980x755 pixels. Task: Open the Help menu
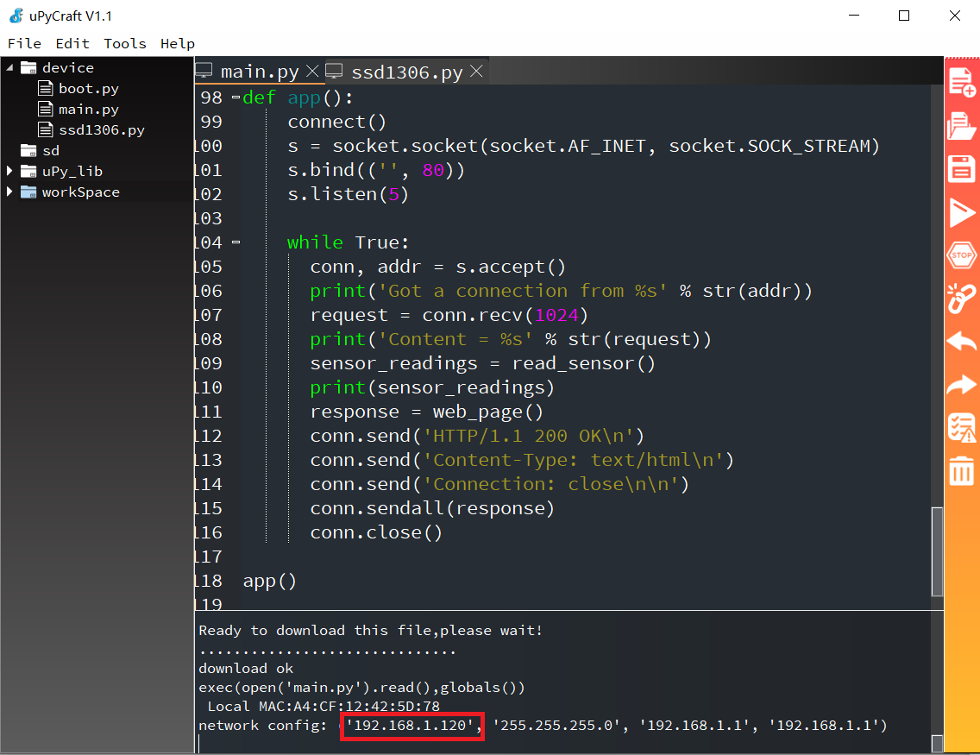[x=178, y=43]
